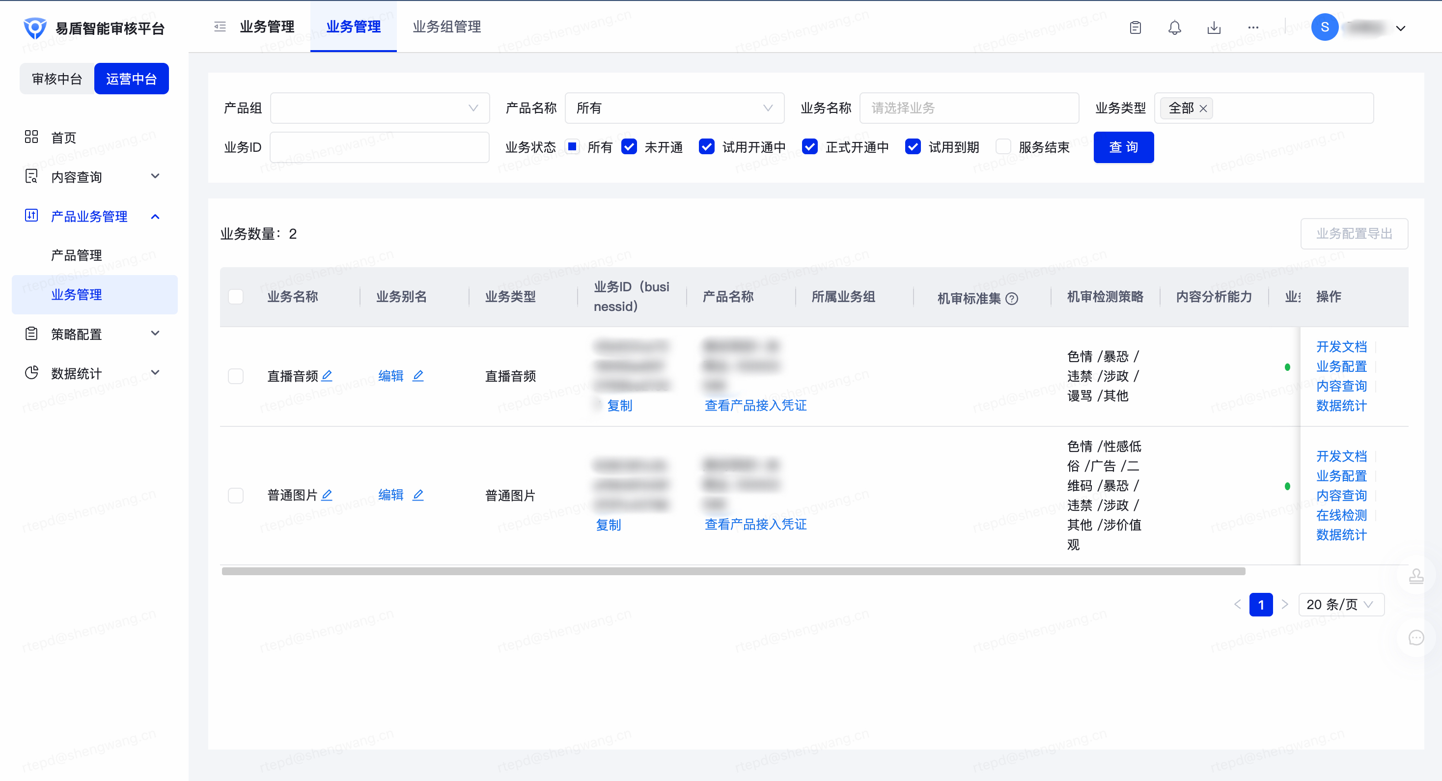This screenshot has height=781, width=1442.
Task: Click the 产品业务管理 sidebar icon
Action: pyautogui.click(x=31, y=216)
